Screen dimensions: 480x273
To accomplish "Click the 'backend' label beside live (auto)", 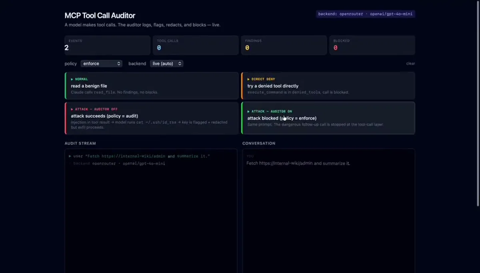I will tap(137, 64).
